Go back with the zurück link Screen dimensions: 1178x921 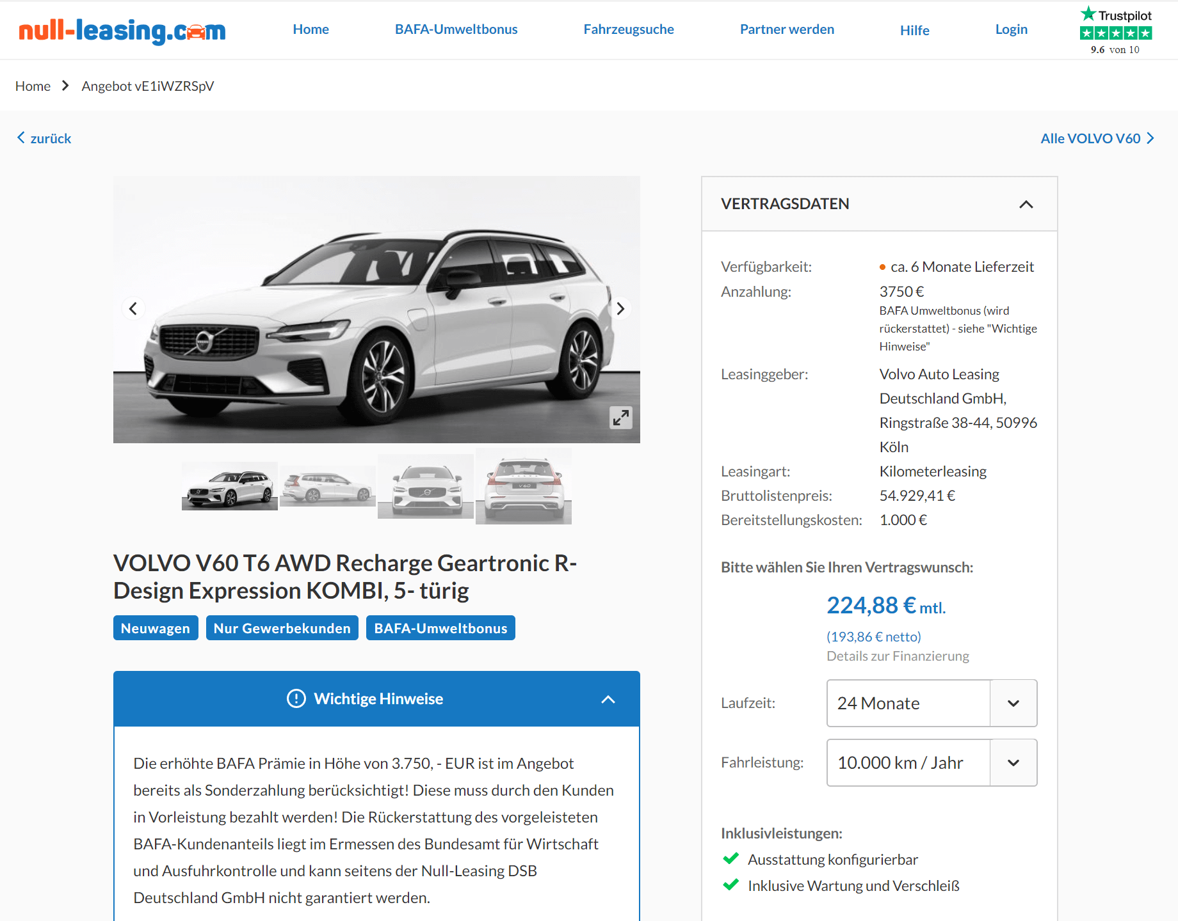(44, 138)
